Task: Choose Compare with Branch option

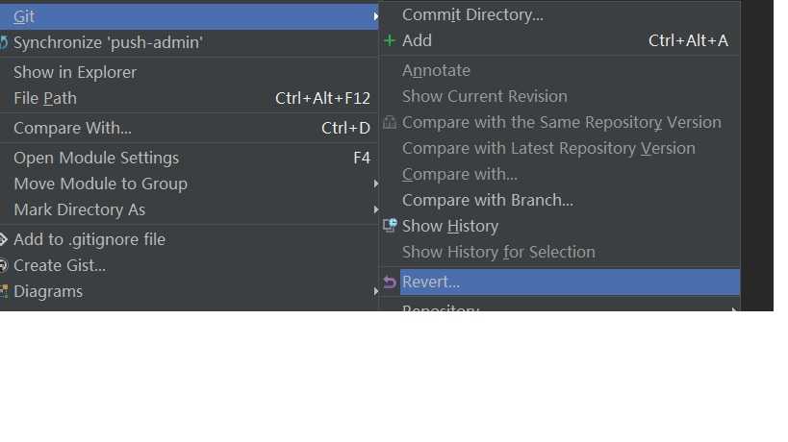Action: (487, 200)
